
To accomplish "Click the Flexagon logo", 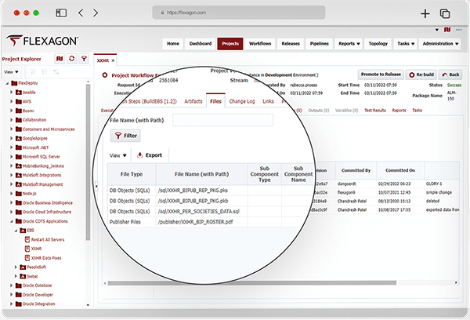I will [x=42, y=41].
